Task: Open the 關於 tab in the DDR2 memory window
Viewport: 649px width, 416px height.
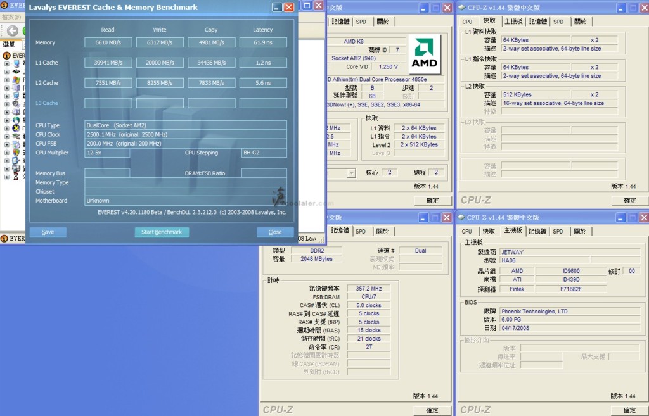Action: [382, 231]
